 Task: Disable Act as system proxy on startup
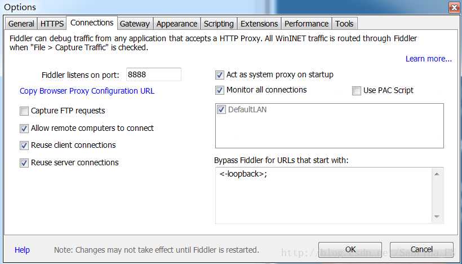click(220, 75)
